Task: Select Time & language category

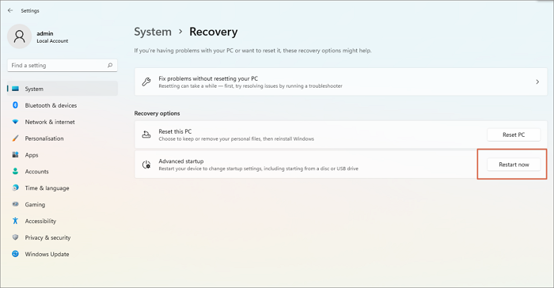Action: 47,188
